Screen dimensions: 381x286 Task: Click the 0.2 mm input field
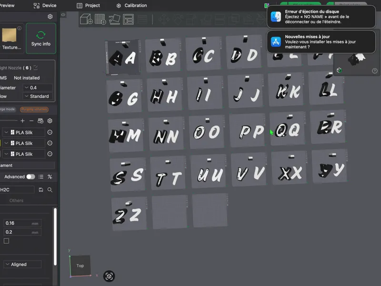click(22, 232)
